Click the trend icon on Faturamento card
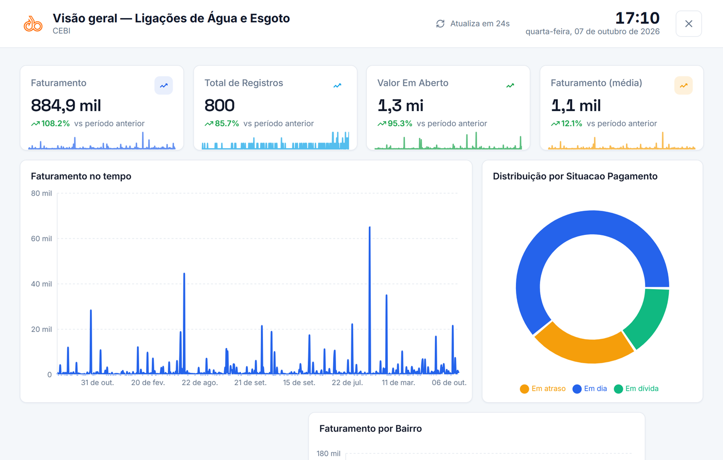This screenshot has height=460, width=723. click(x=164, y=86)
